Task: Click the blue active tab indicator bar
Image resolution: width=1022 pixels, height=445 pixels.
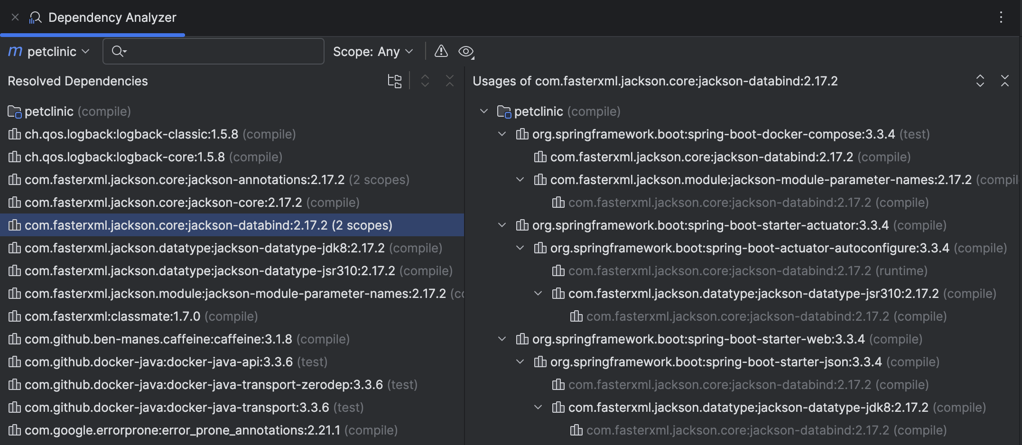Action: (x=93, y=34)
